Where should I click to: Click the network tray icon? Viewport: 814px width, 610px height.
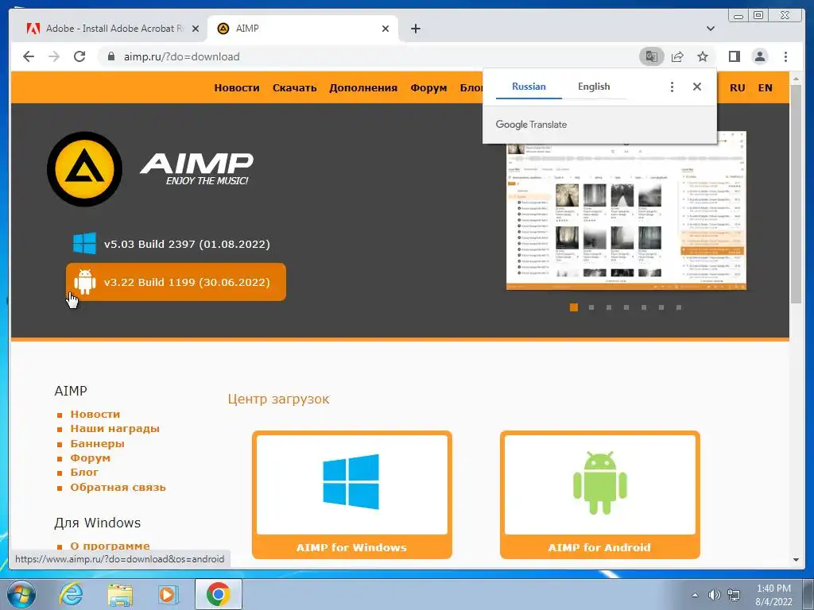[x=734, y=595]
